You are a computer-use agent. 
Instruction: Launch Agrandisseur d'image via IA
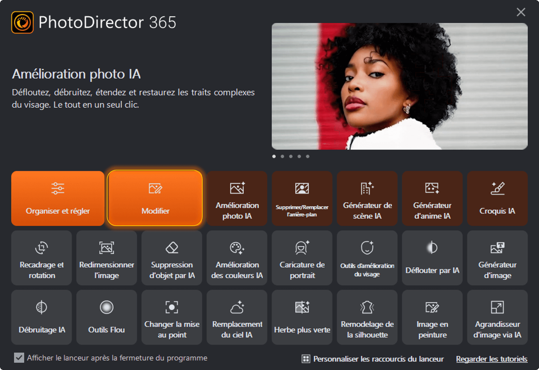click(x=497, y=317)
